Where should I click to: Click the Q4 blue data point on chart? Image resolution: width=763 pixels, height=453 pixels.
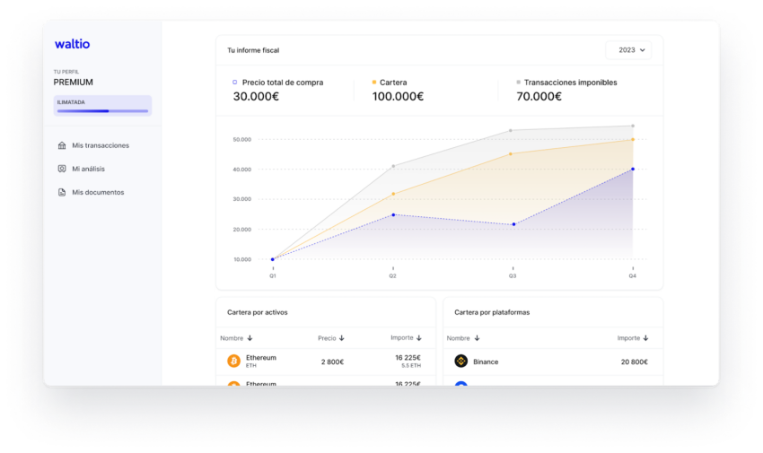632,169
